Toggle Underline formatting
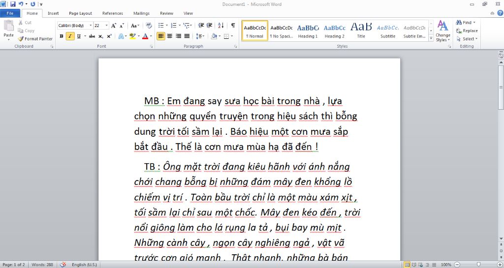This screenshot has width=504, height=268. click(x=78, y=36)
